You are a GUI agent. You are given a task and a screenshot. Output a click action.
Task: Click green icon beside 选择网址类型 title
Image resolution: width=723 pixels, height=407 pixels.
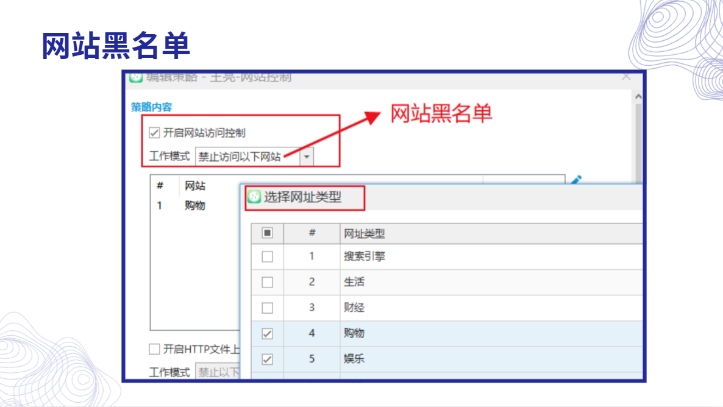click(254, 197)
